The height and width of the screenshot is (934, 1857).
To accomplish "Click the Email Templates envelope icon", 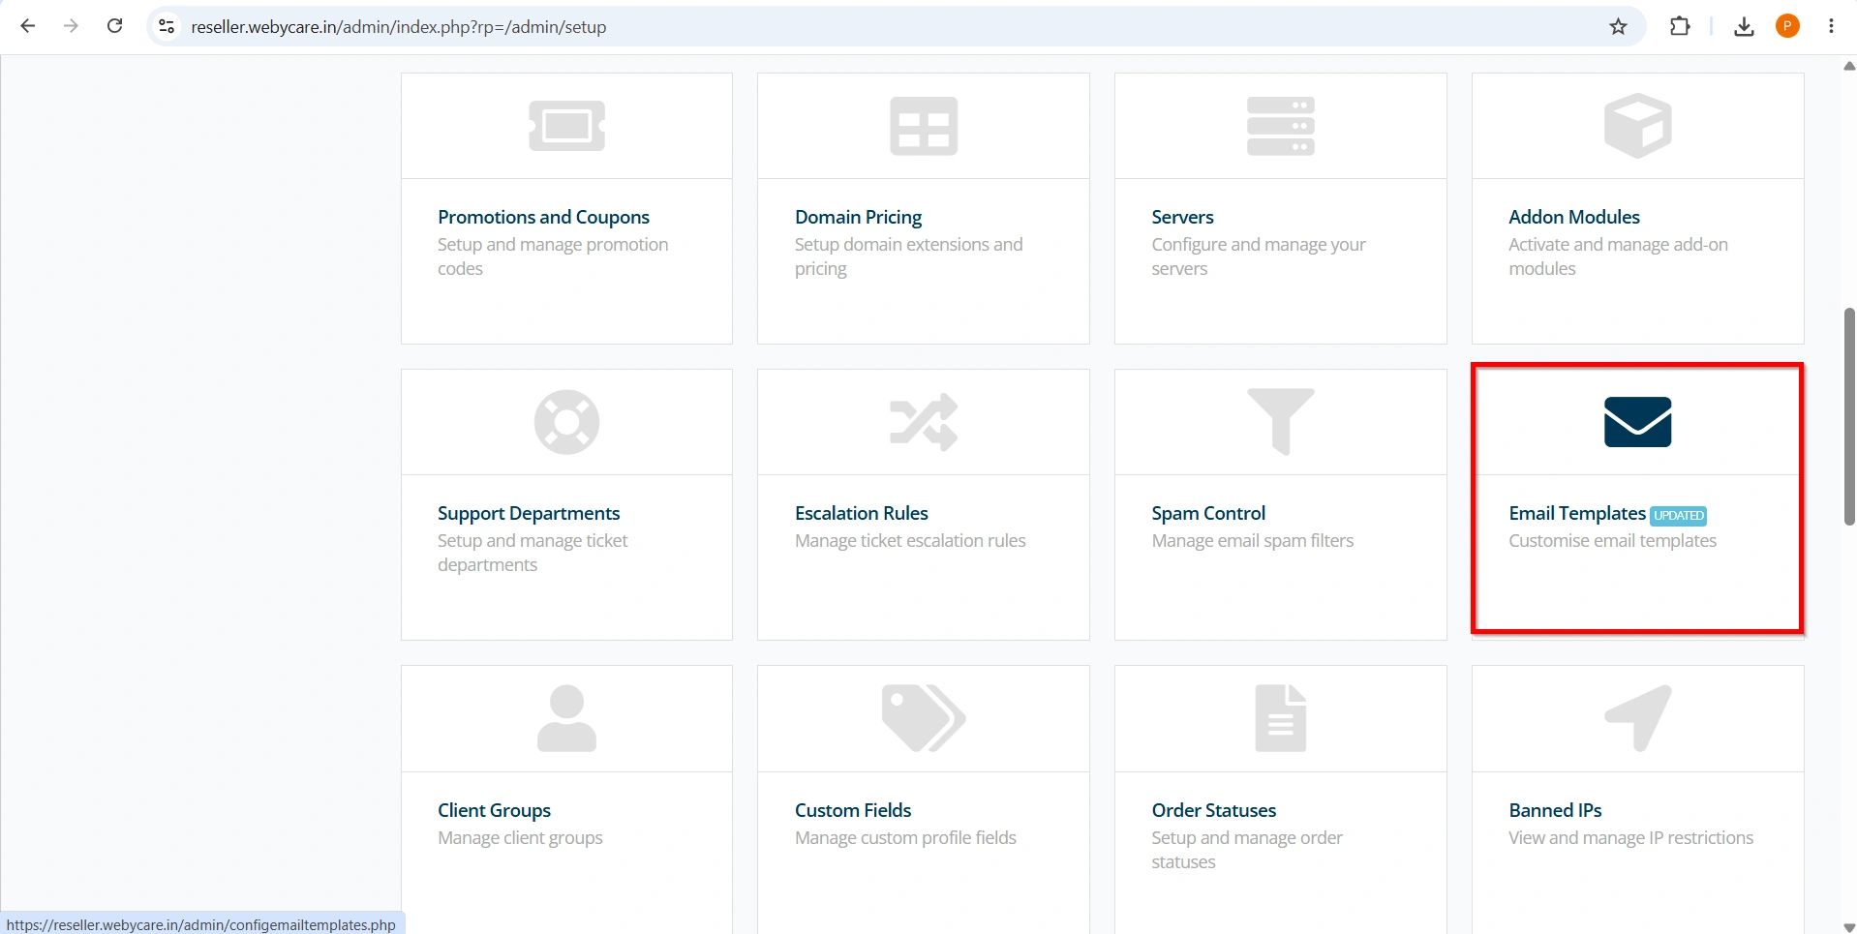I will click(1637, 422).
